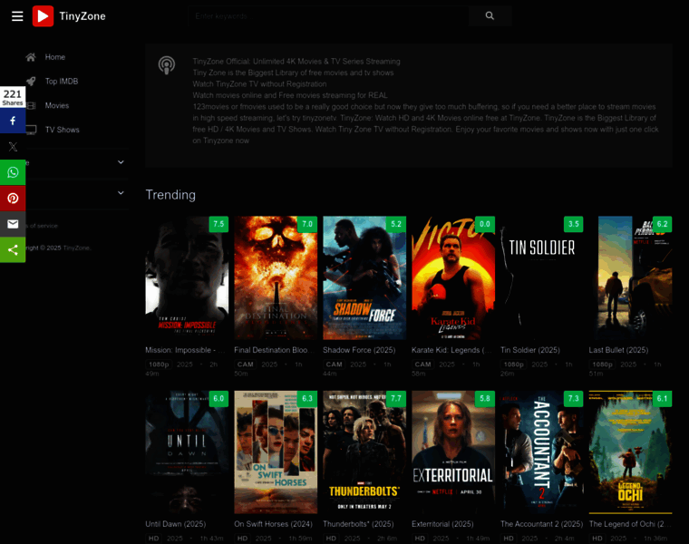Expand the second sidebar chevron dropdown
The width and height of the screenshot is (689, 544).
121,193
